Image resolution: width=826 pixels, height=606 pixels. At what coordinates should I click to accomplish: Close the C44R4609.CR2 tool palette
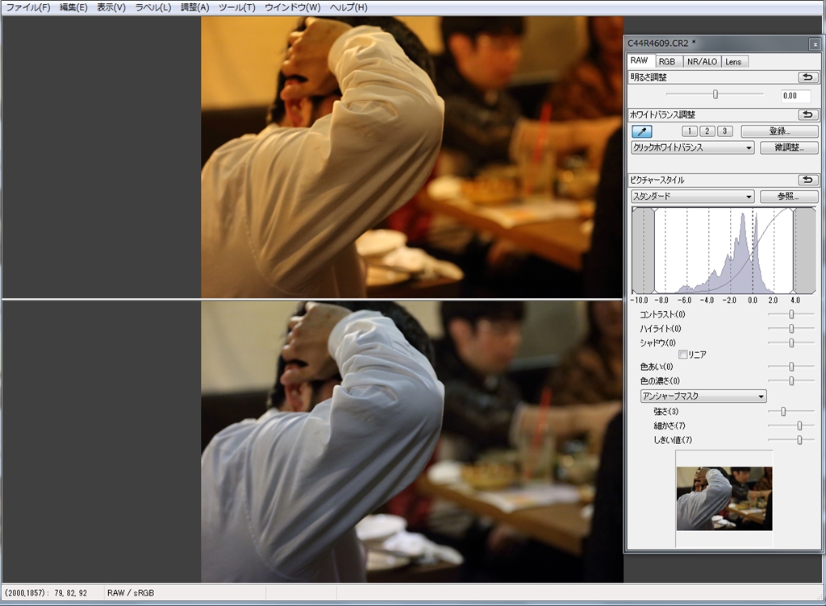pos(816,44)
